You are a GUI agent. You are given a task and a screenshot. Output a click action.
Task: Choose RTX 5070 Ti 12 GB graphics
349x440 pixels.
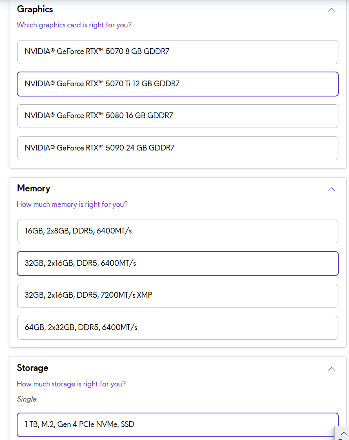click(178, 84)
